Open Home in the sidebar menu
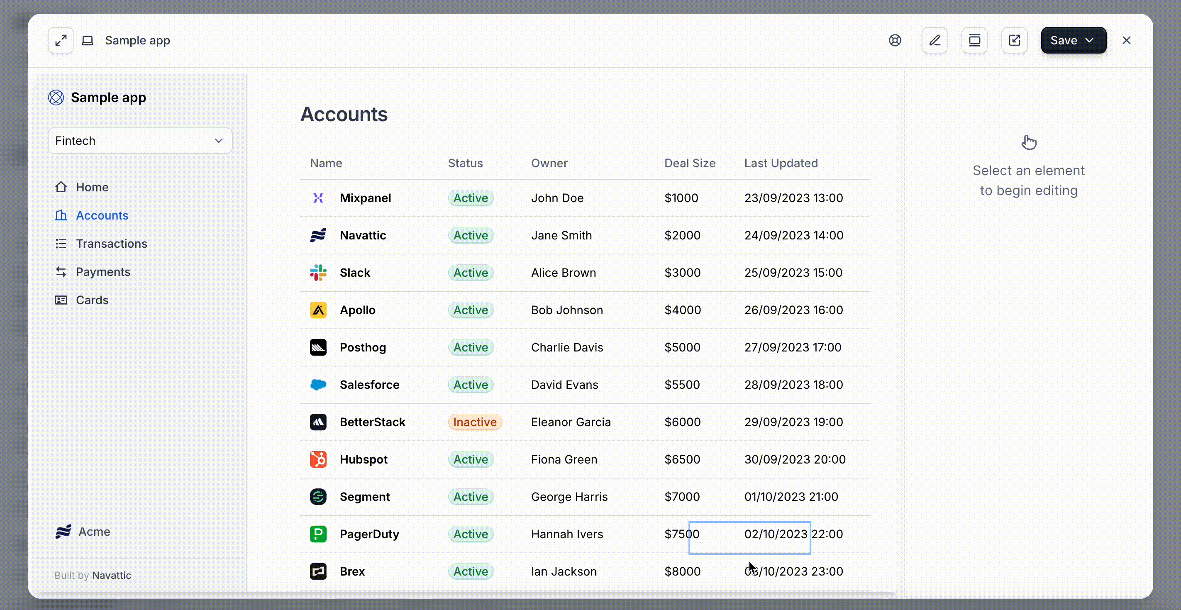Image resolution: width=1181 pixels, height=610 pixels. pos(92,187)
